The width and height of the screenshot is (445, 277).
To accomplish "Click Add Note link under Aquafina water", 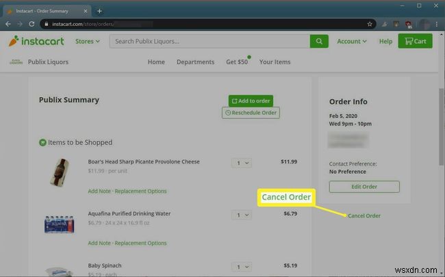I will point(99,243).
